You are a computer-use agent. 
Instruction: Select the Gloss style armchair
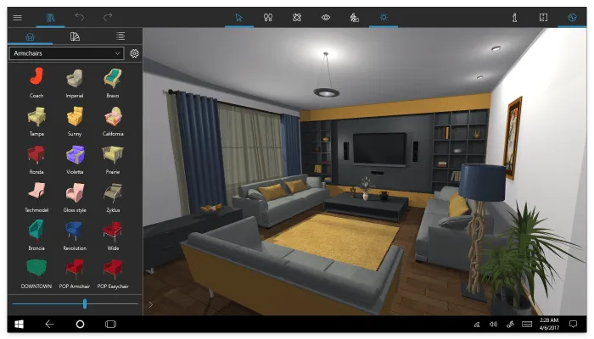75,197
